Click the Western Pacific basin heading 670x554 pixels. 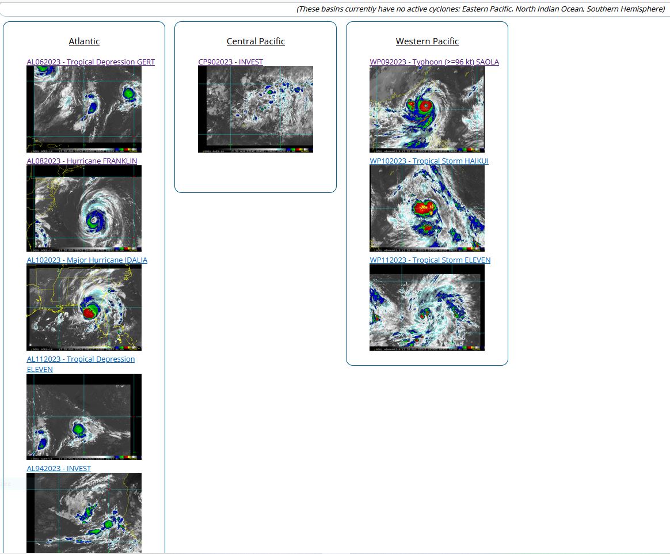(x=427, y=41)
